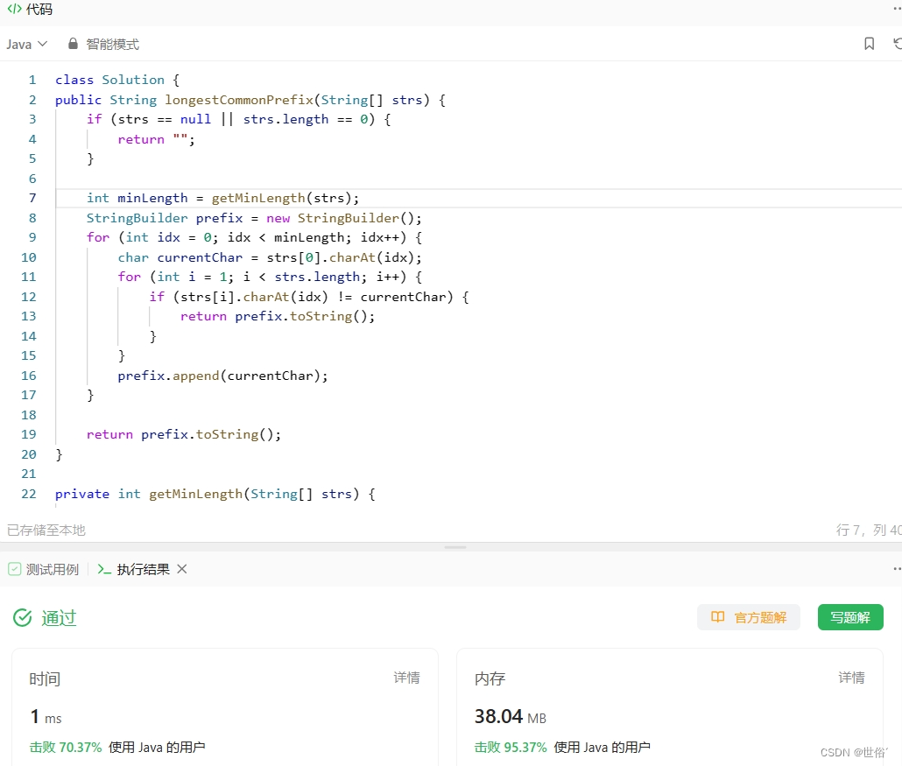
Task: Open the more options ellipsis in code header
Action: coord(897,9)
